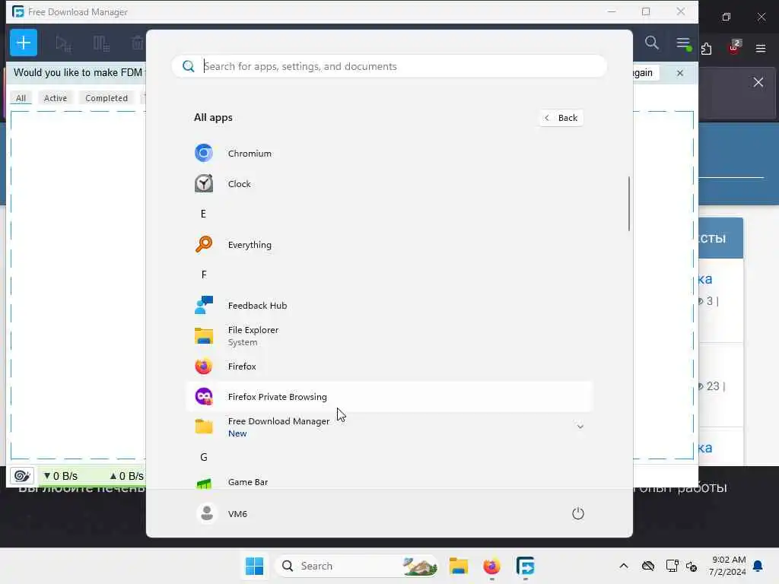This screenshot has height=584, width=779.
Task: Switch to Firefox on the taskbar
Action: coord(491,566)
